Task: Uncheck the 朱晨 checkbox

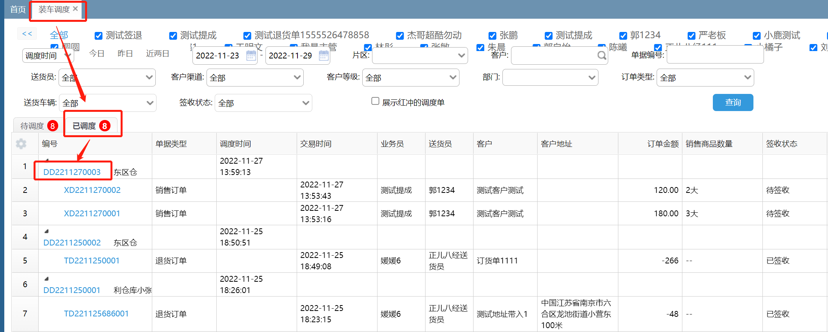Action: [x=481, y=48]
